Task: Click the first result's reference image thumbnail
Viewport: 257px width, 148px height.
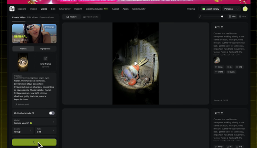Action: [217, 60]
